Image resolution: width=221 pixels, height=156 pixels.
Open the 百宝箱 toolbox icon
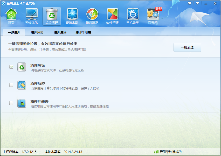pyautogui.click(x=153, y=16)
